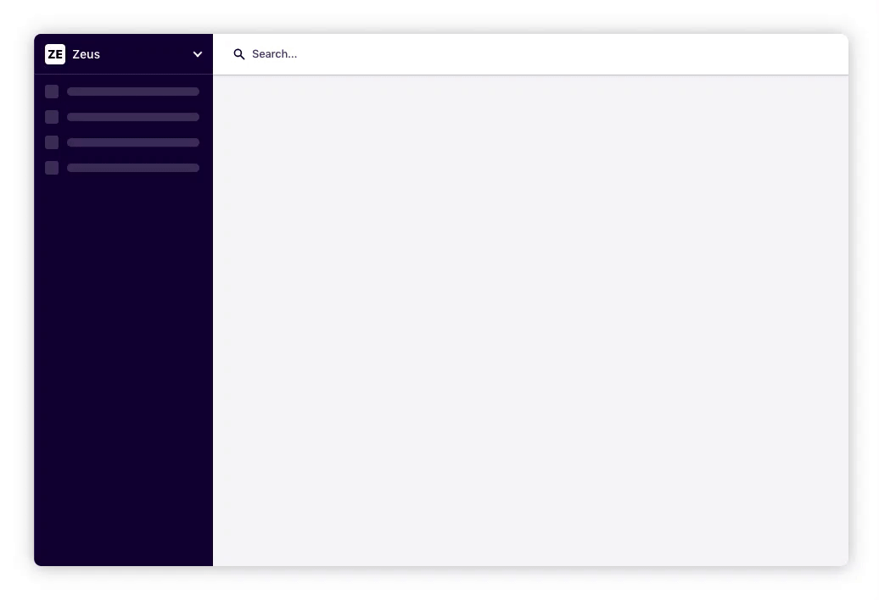Click the Zeus workspace name
Viewport: 879px width, 600px height.
(87, 54)
